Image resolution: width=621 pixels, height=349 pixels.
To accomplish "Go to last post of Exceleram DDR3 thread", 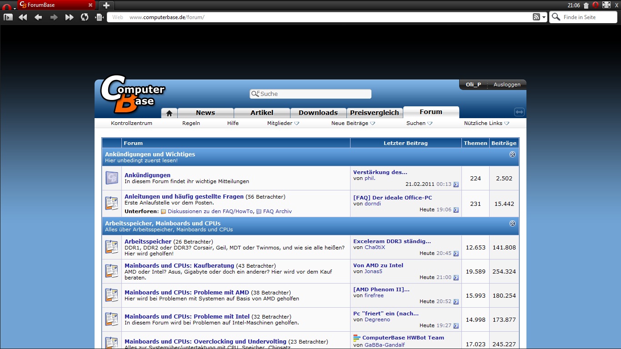I will point(456,254).
